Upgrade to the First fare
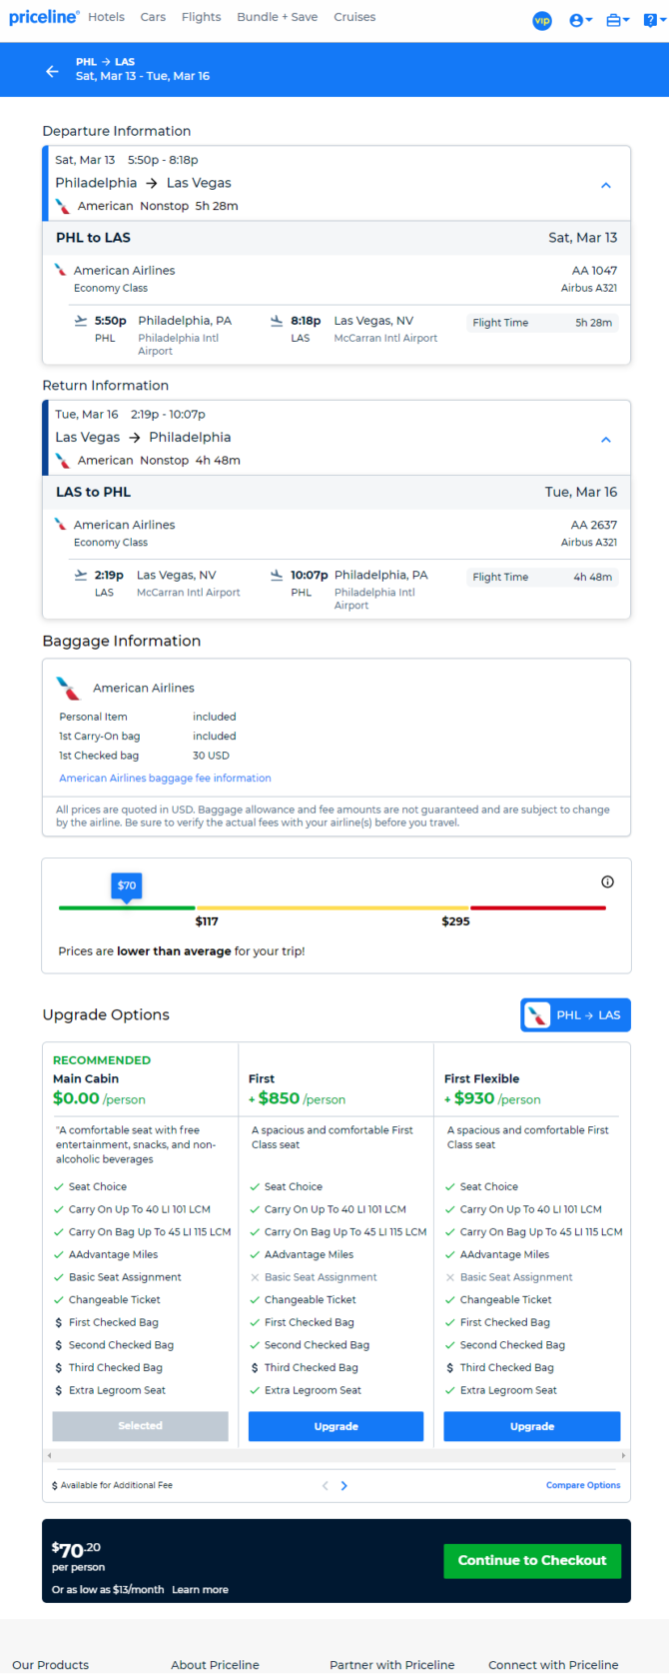The image size is (669, 1674). [335, 1426]
